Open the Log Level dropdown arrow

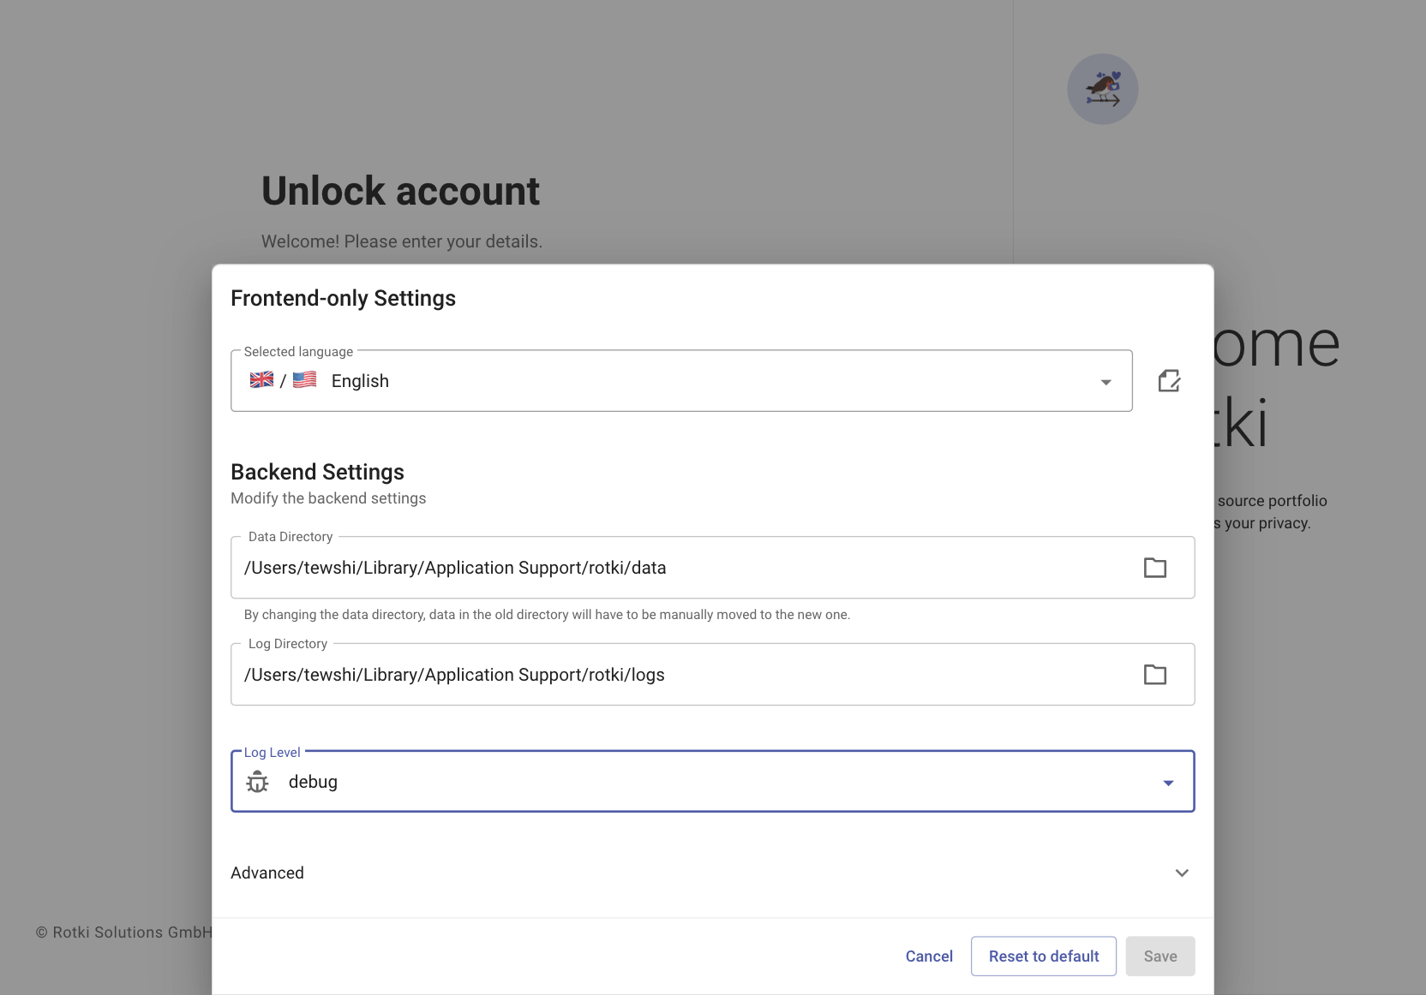(x=1167, y=782)
